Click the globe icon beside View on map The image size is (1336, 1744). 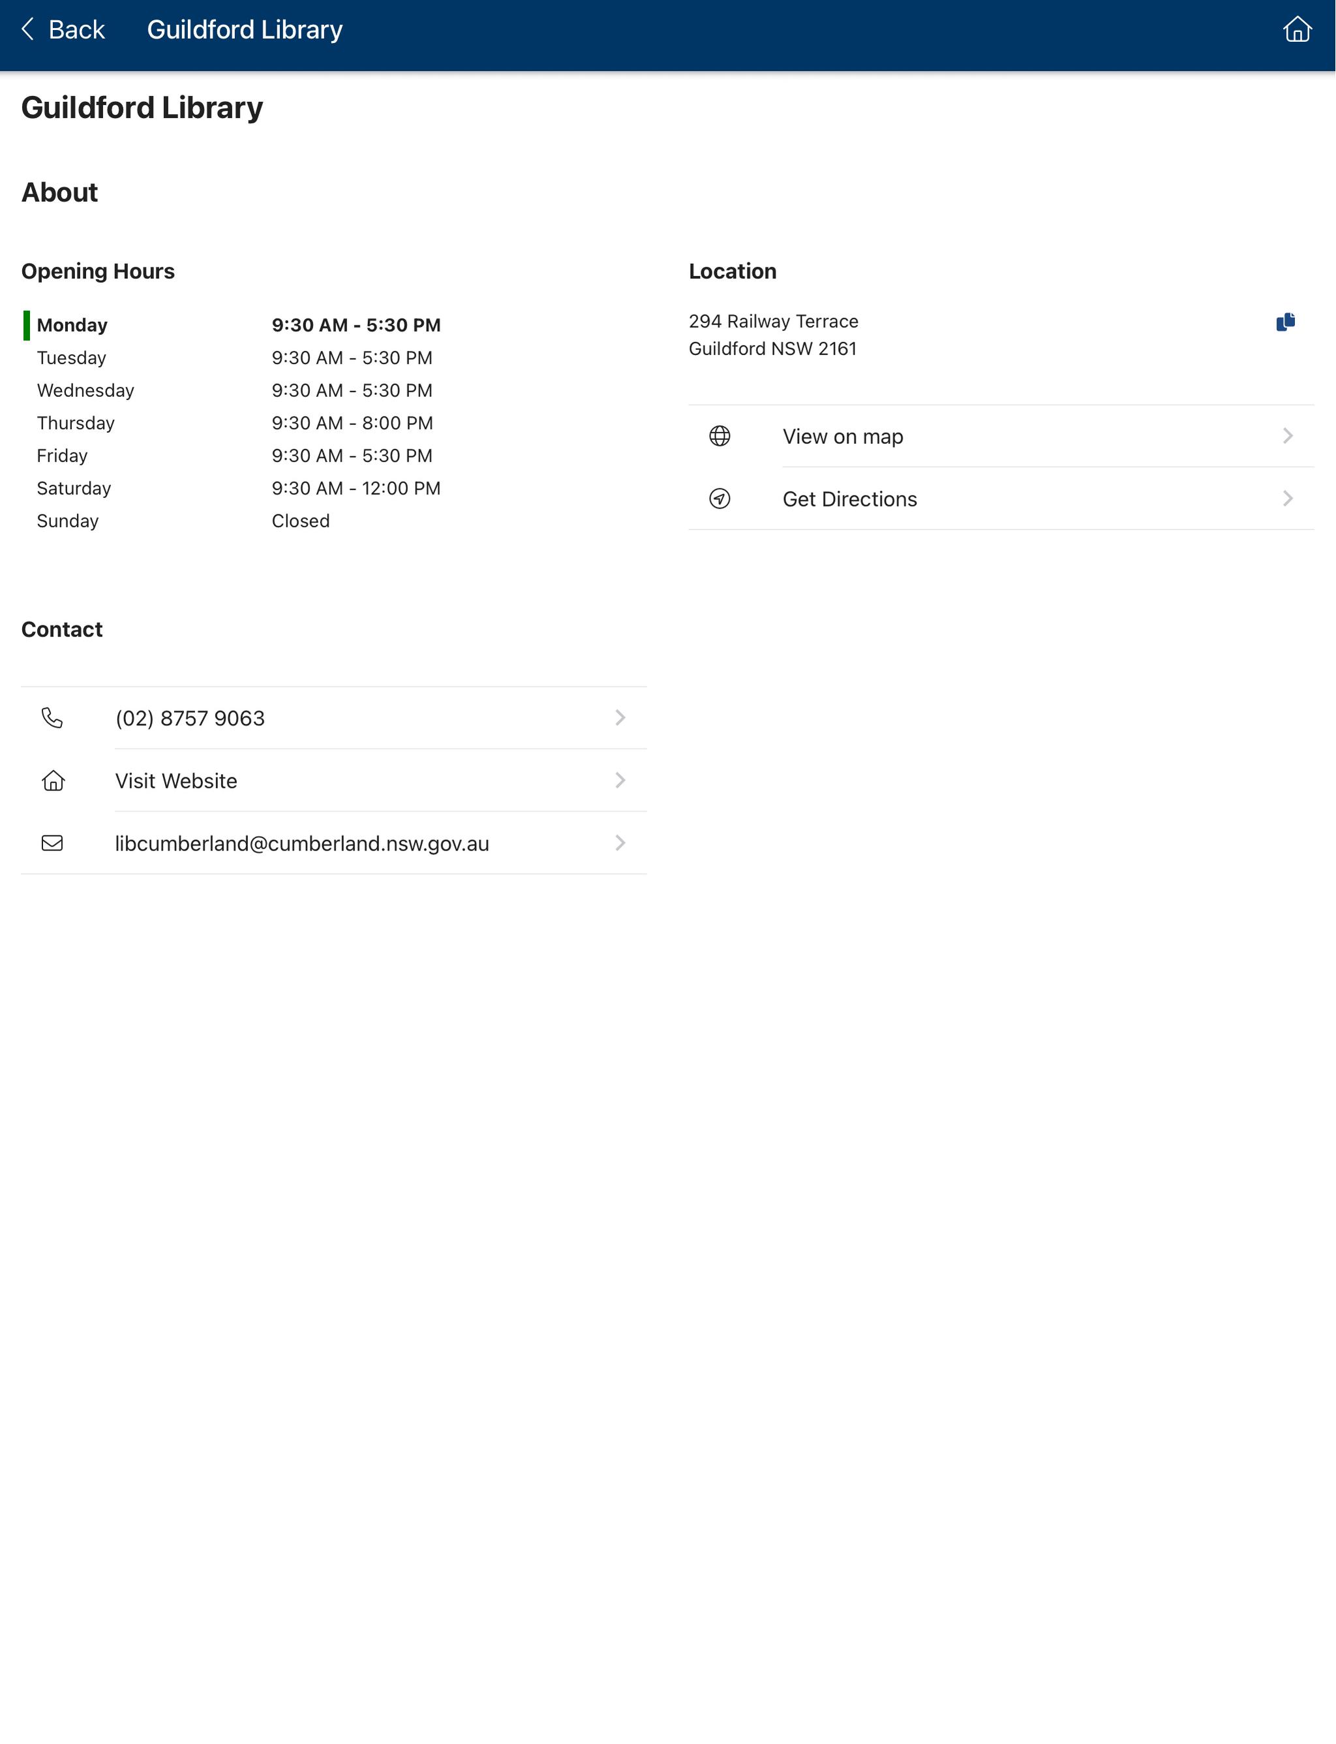[720, 436]
